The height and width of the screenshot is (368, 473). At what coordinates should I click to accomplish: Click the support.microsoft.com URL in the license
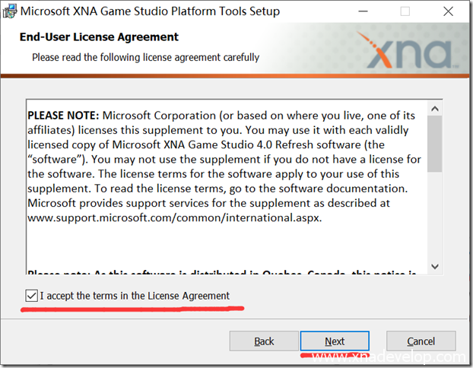[x=173, y=217]
